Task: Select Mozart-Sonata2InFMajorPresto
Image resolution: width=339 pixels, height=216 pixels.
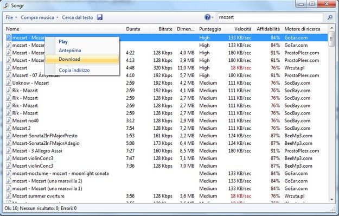Action: coord(166,136)
